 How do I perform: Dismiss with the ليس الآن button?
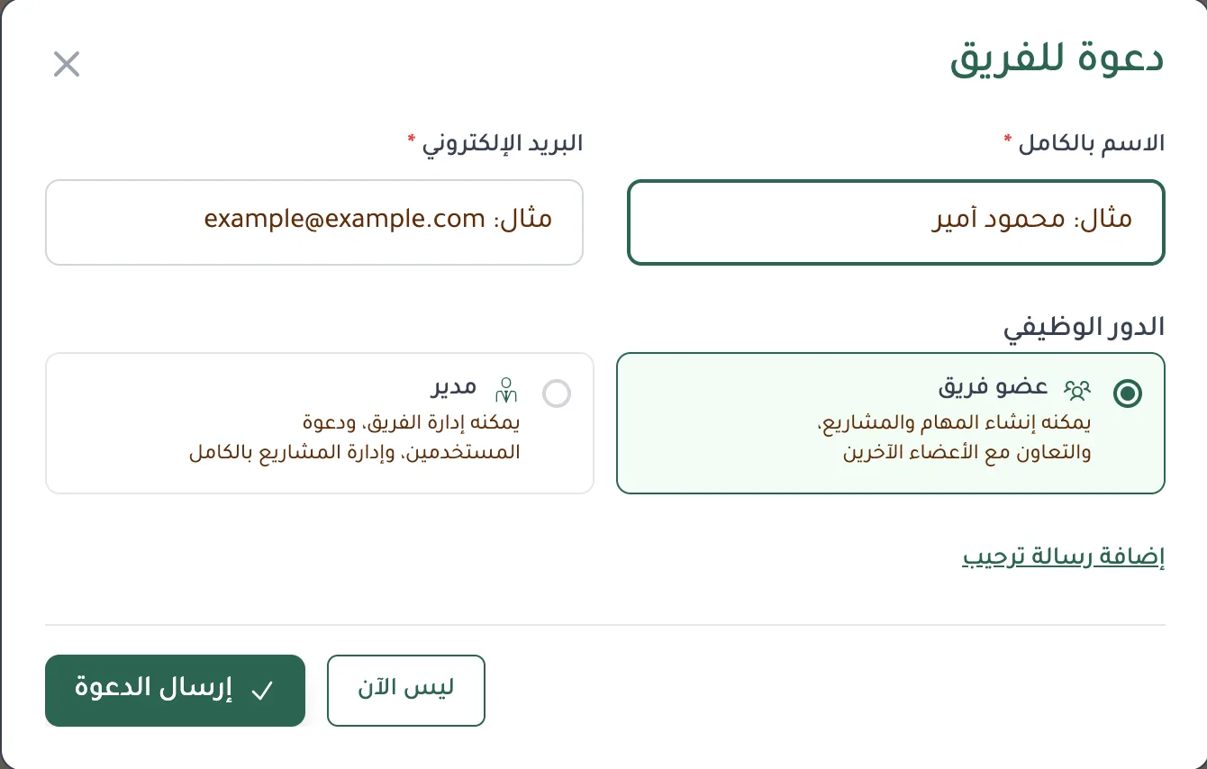point(405,690)
